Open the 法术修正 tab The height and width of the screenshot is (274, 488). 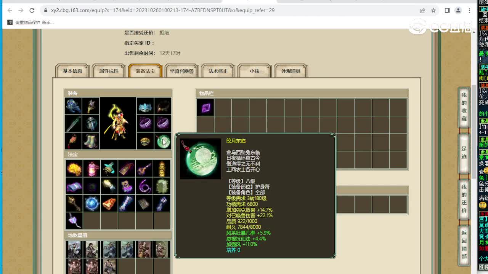point(218,71)
